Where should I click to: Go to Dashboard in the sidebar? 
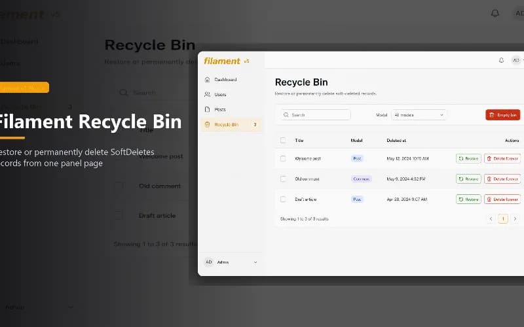point(231,80)
